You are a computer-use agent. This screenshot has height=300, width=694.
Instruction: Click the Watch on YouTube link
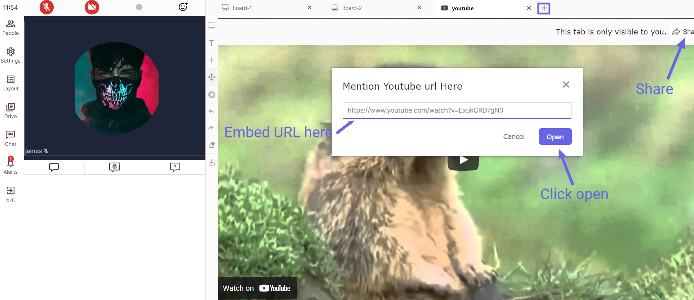tap(257, 288)
